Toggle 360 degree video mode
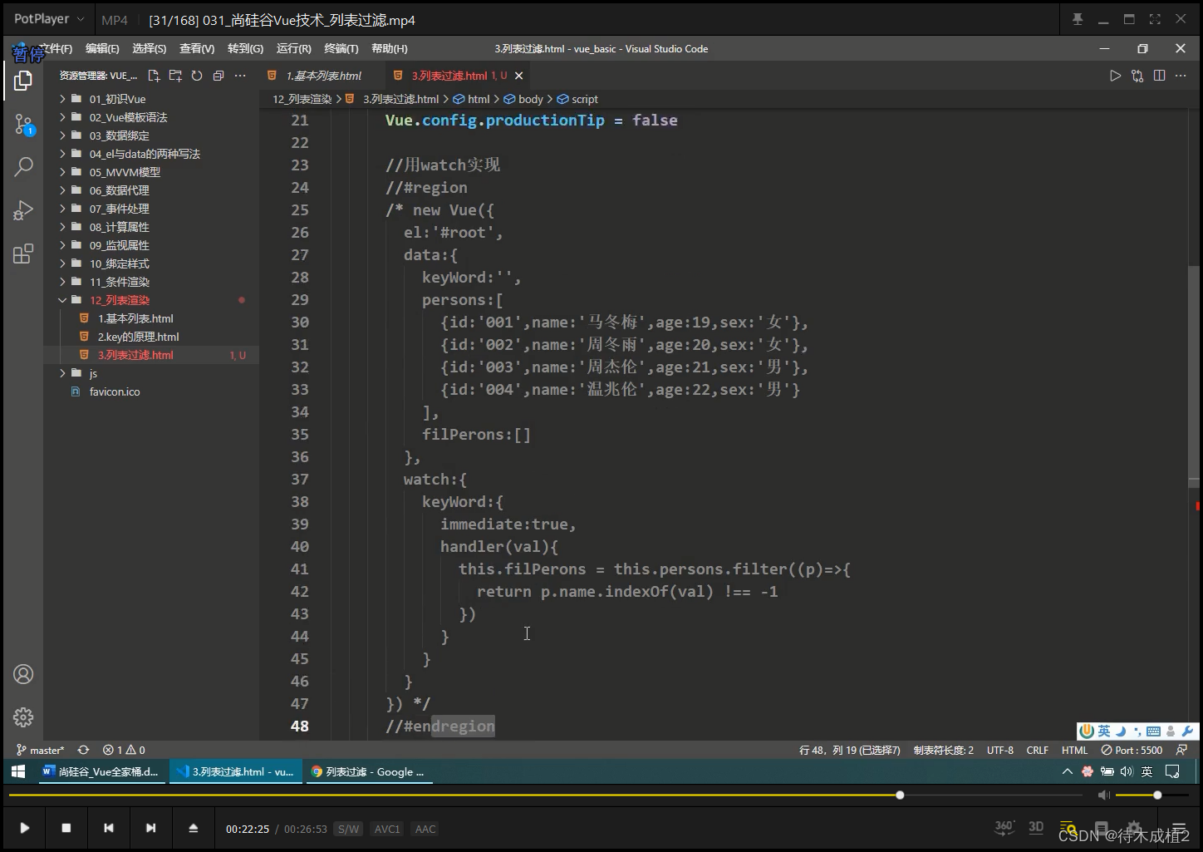 click(1004, 827)
